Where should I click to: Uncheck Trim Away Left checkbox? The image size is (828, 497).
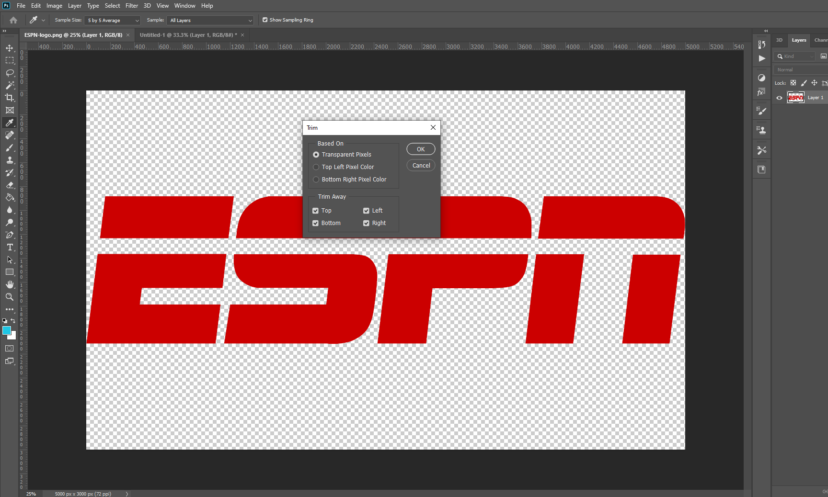[x=366, y=211]
